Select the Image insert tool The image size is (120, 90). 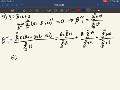tap(55, 10)
